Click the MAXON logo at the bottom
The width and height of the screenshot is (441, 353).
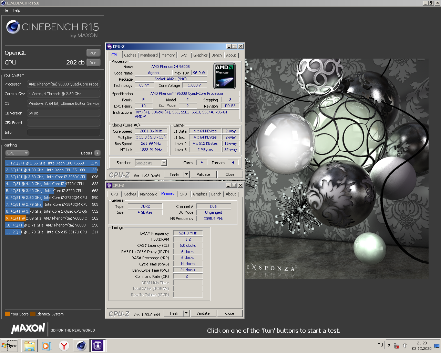[x=28, y=329]
